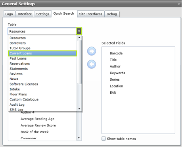This screenshot has height=147, width=182.
Task: Click the dropdown list scrollbar thumb
Action: pyautogui.click(x=79, y=62)
